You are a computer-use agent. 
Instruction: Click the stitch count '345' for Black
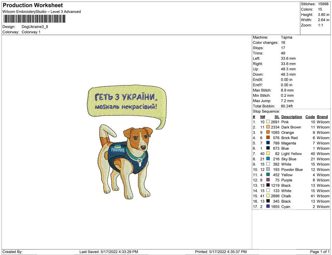click(276, 201)
